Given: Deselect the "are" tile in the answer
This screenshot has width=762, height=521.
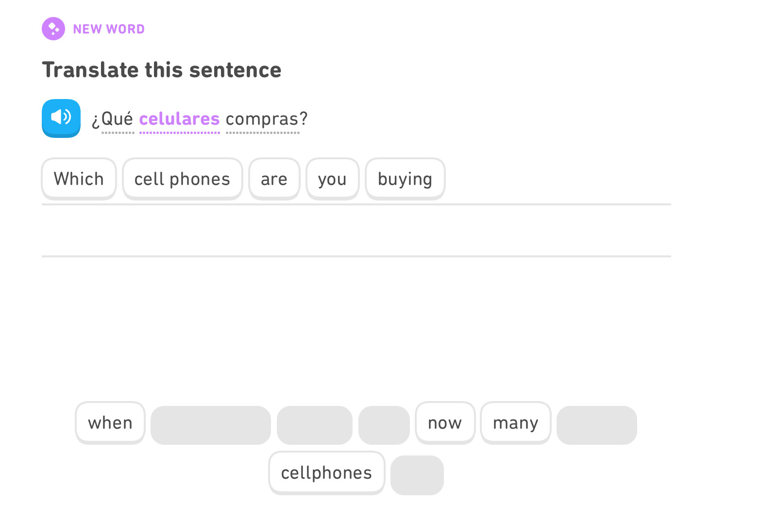Looking at the screenshot, I should pyautogui.click(x=274, y=179).
